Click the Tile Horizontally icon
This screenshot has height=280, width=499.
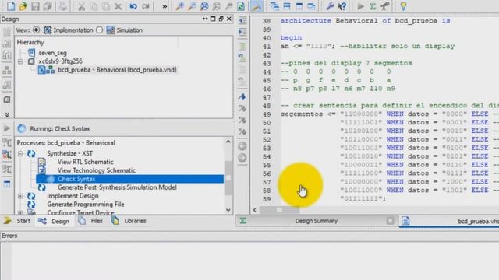[x=287, y=6]
